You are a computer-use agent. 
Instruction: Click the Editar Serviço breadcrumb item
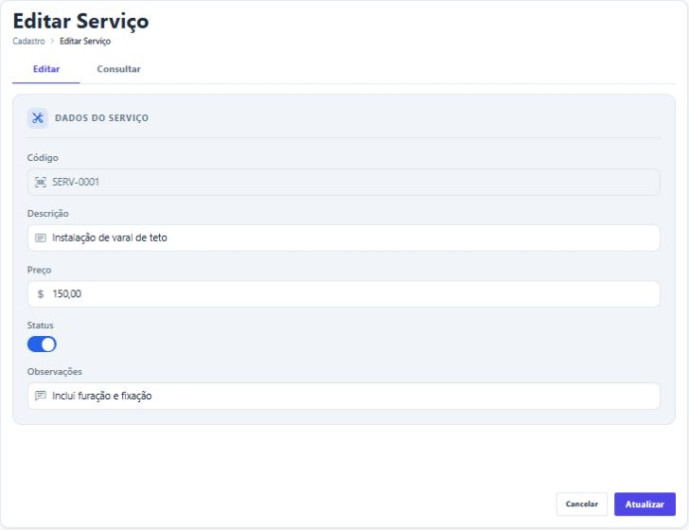(x=85, y=41)
